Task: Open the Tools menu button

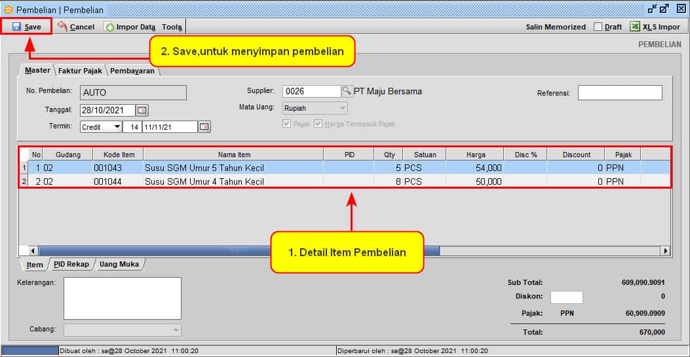Action: [172, 27]
